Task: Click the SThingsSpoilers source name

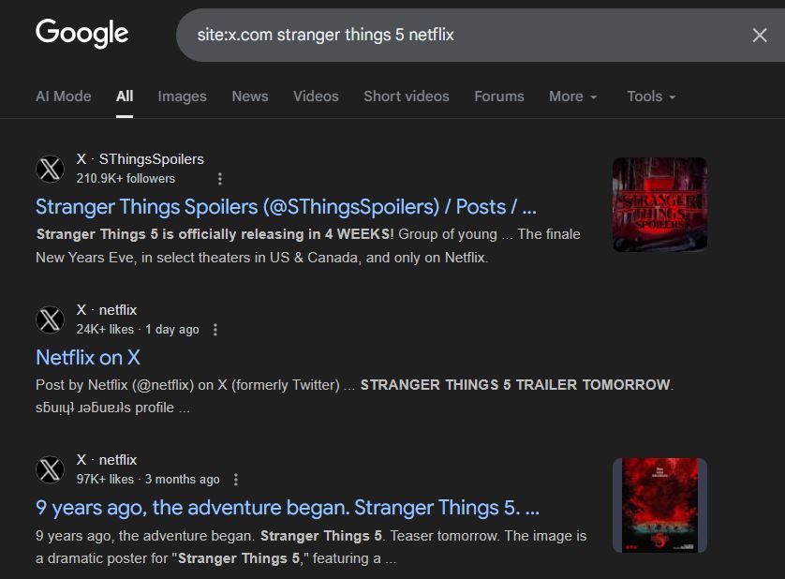Action: [151, 159]
